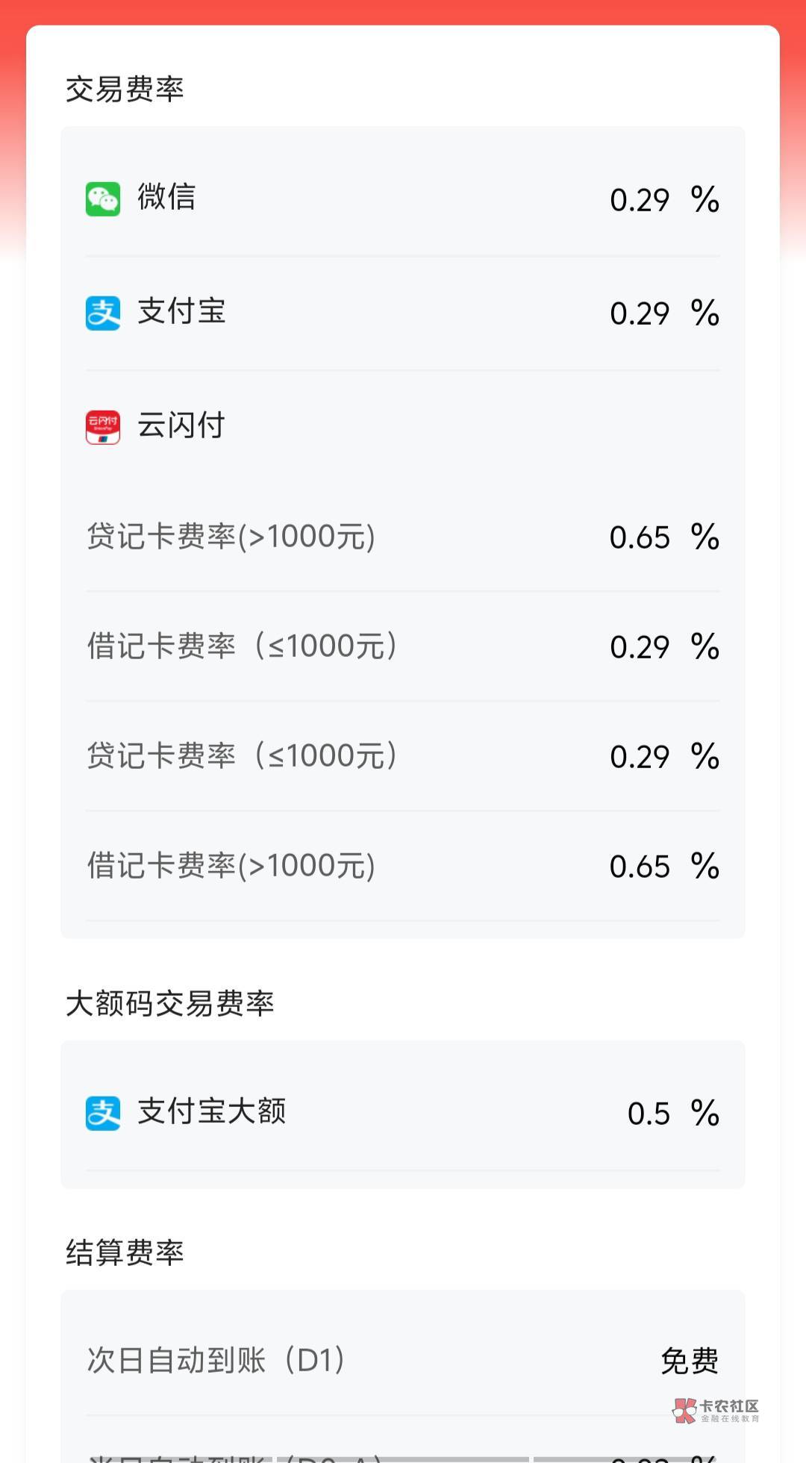Tap the 卡农社区 watermark logo
This screenshot has width=806, height=1463.
coord(716,1410)
